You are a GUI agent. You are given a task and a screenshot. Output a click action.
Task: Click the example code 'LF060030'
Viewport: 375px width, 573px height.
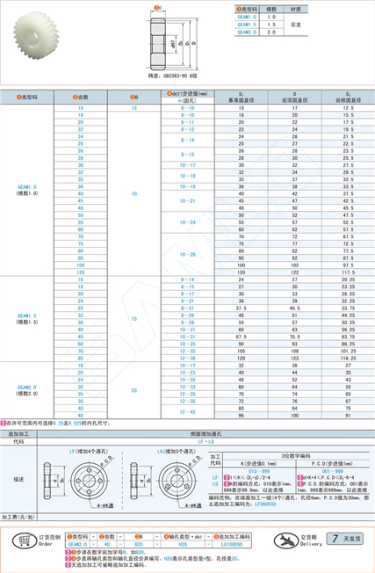[266, 504]
